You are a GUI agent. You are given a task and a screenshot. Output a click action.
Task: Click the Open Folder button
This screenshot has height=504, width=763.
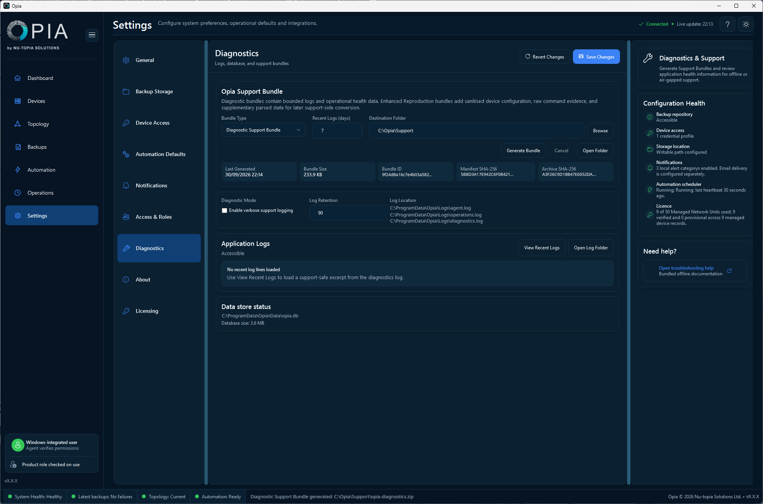595,150
